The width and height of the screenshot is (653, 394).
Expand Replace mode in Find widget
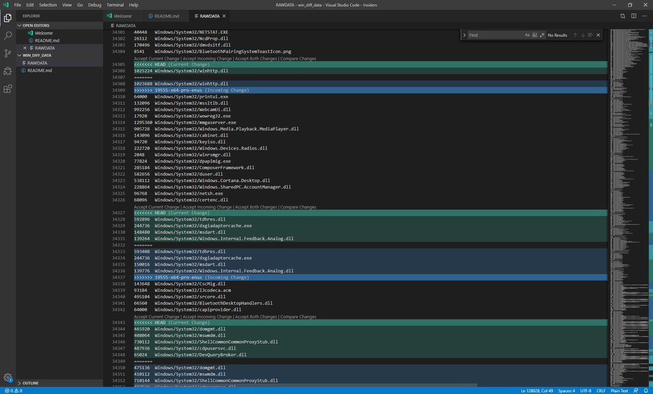coord(464,35)
